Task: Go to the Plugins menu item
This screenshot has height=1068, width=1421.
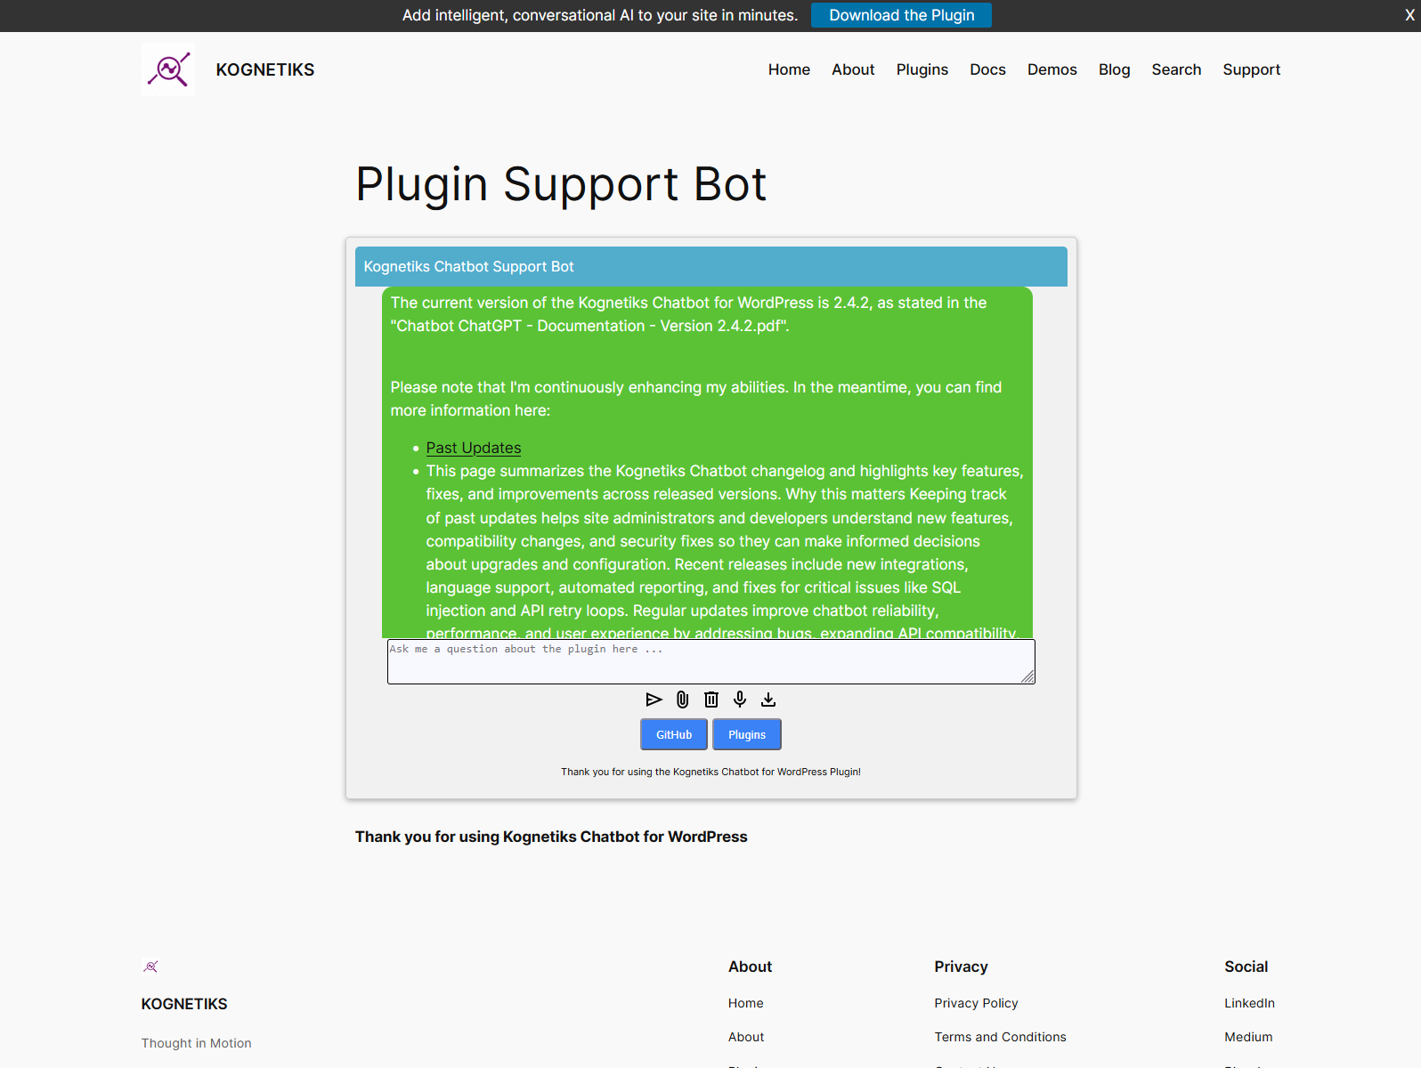Action: click(x=922, y=69)
